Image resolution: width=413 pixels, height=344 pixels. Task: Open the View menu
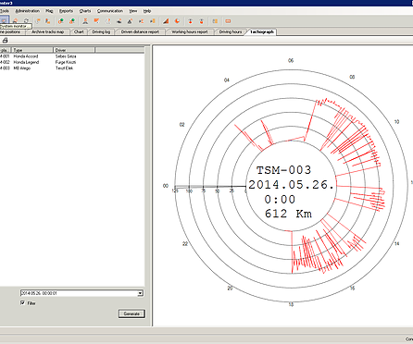(x=132, y=11)
